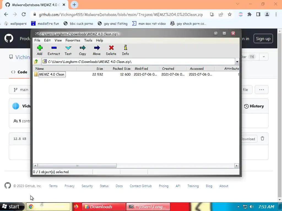The image size is (282, 211).
Task: Click the Move toolbar icon
Action: [x=97, y=50]
